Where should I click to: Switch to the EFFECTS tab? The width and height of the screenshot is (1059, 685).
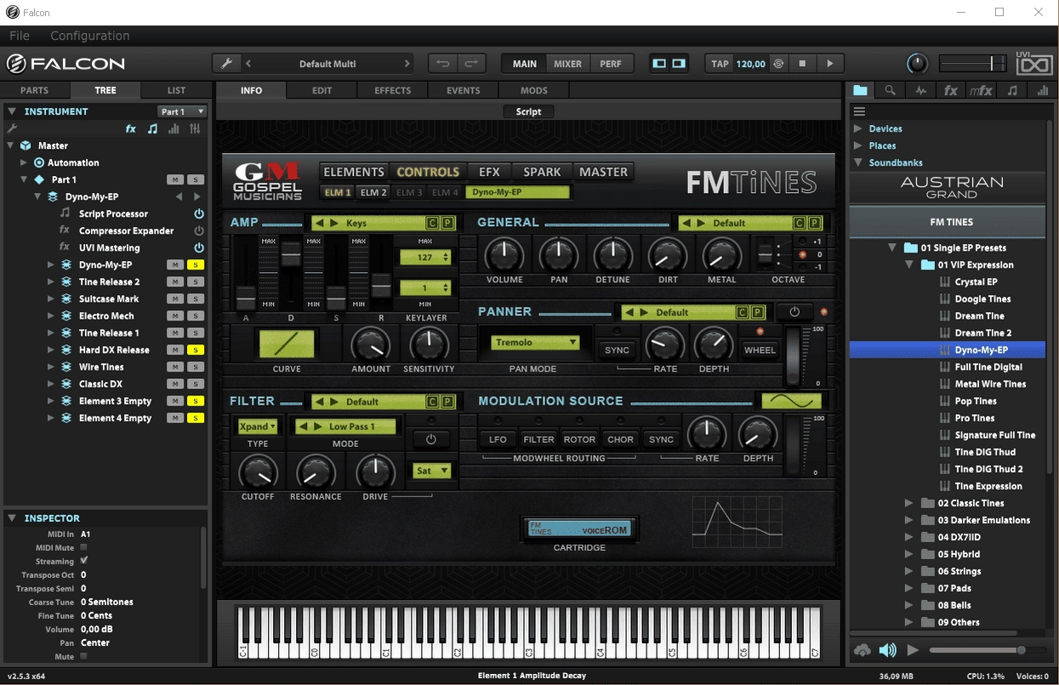(393, 91)
